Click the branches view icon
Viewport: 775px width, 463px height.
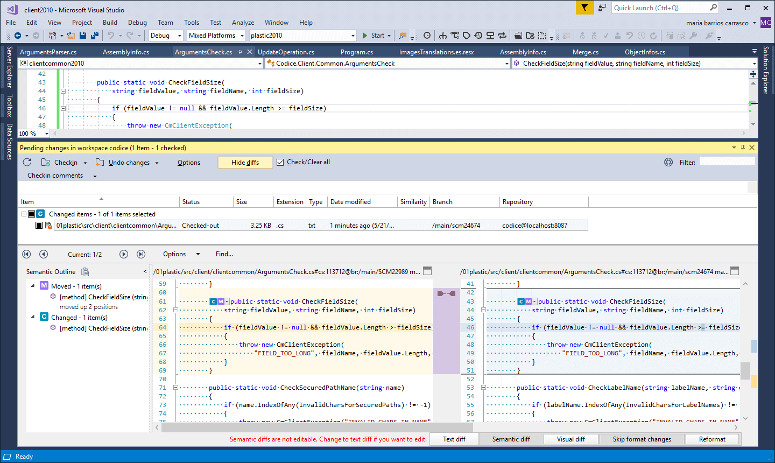pyautogui.click(x=455, y=36)
